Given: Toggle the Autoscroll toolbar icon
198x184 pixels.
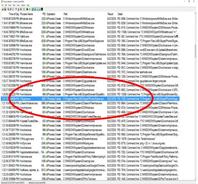Looking at the screenshot, I should click(11, 9).
